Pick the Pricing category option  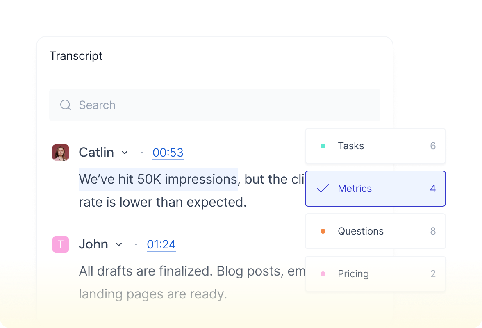[x=375, y=274]
